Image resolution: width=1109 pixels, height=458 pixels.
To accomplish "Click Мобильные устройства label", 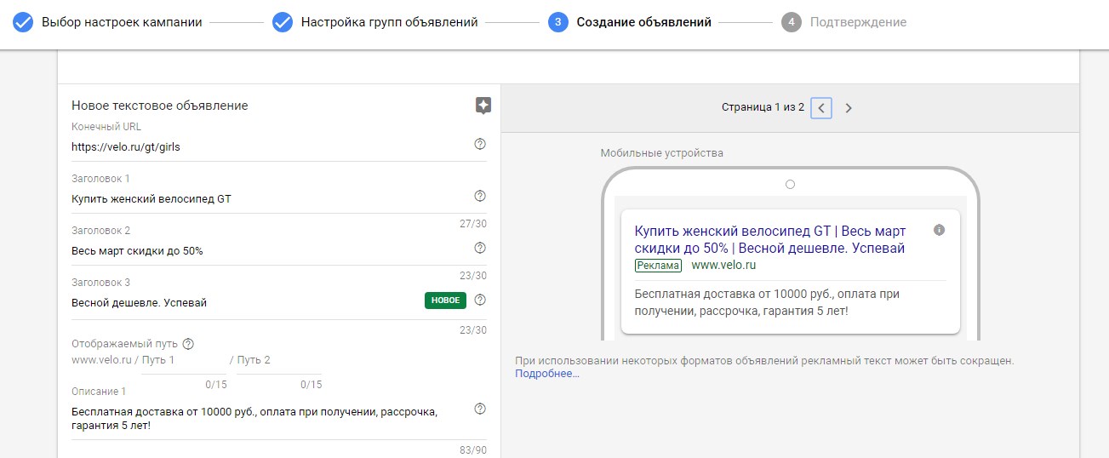I will (x=661, y=153).
